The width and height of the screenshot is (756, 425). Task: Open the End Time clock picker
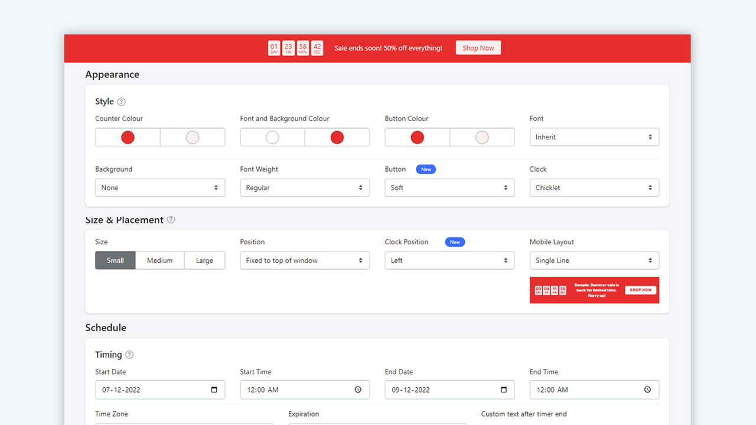(647, 390)
